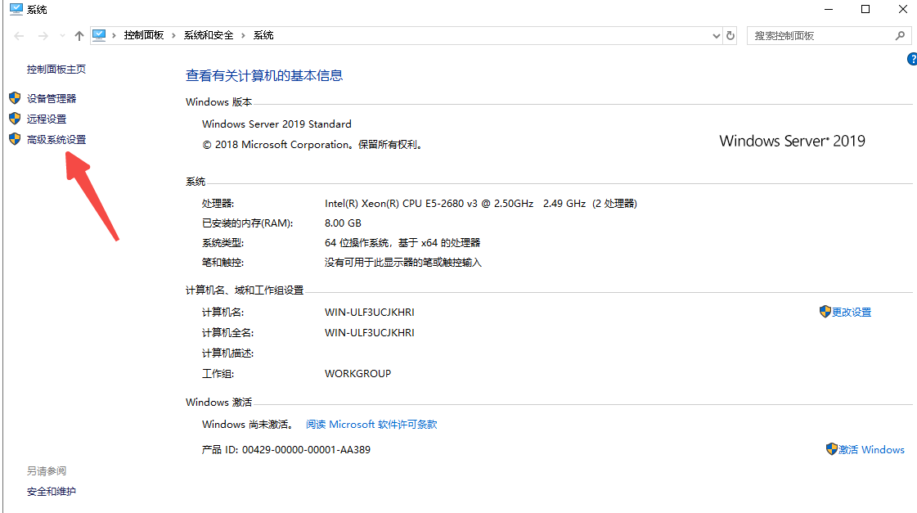Image resolution: width=917 pixels, height=513 pixels.
Task: Refresh the control panel page
Action: click(x=730, y=36)
